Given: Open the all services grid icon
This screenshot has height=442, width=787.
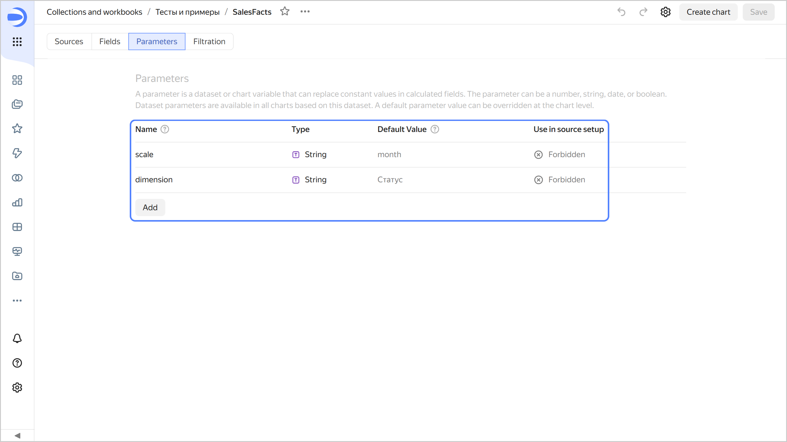Looking at the screenshot, I should pyautogui.click(x=17, y=42).
